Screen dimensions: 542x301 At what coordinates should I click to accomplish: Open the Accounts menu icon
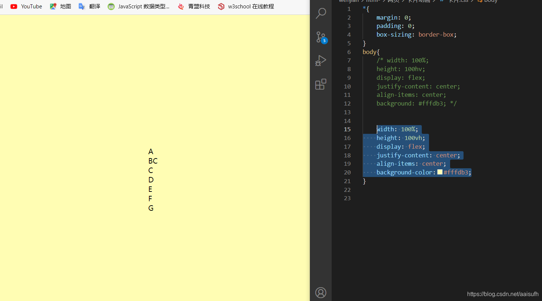pyautogui.click(x=321, y=293)
